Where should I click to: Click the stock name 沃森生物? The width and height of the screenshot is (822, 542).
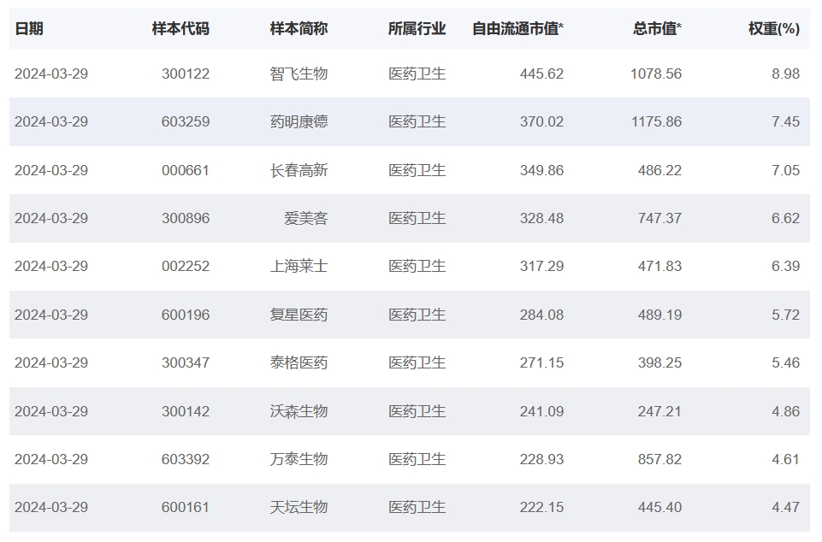[x=299, y=411]
